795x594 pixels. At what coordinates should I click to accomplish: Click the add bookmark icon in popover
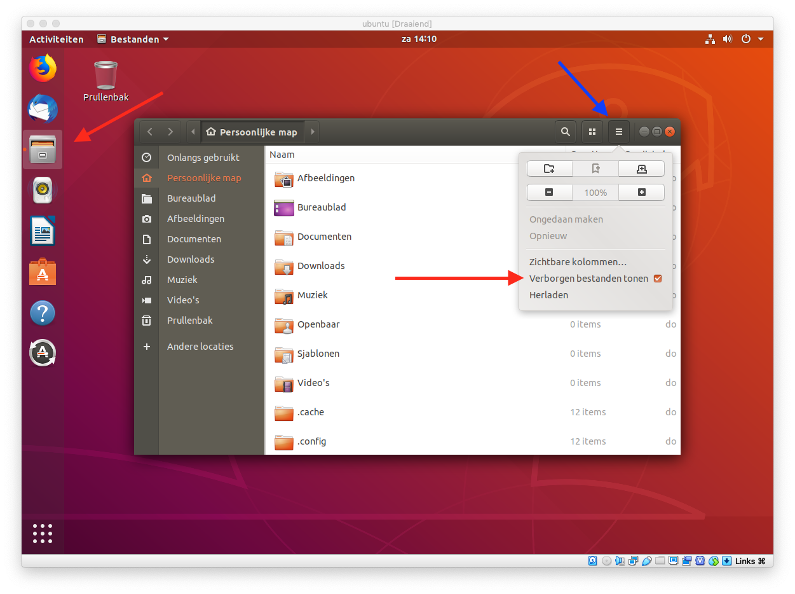tap(595, 169)
